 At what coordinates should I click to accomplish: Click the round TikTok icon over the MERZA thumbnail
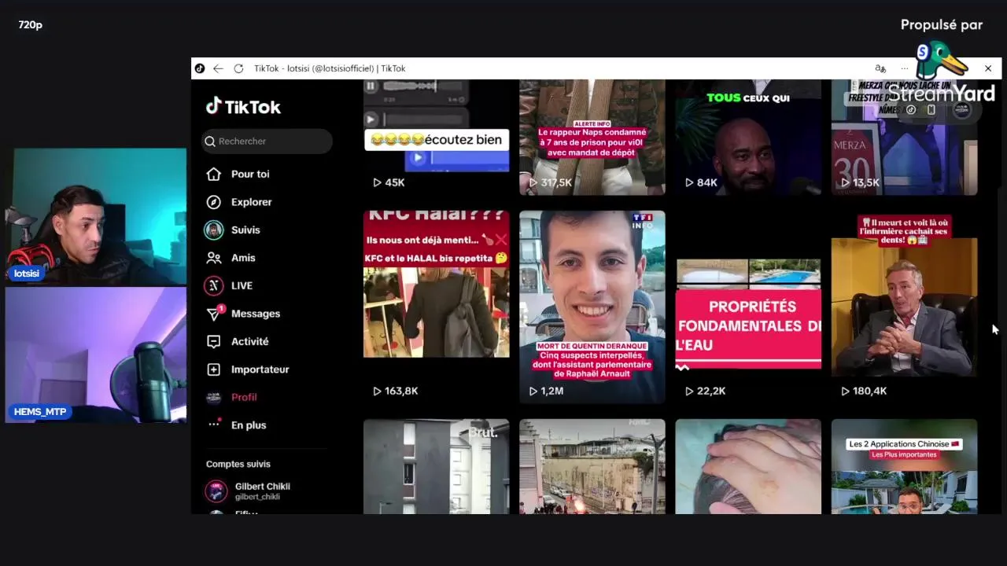(911, 110)
